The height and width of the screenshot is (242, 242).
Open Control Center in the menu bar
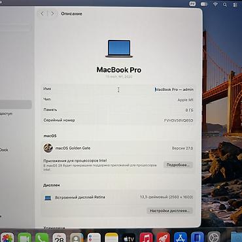pyautogui.click(x=235, y=5)
